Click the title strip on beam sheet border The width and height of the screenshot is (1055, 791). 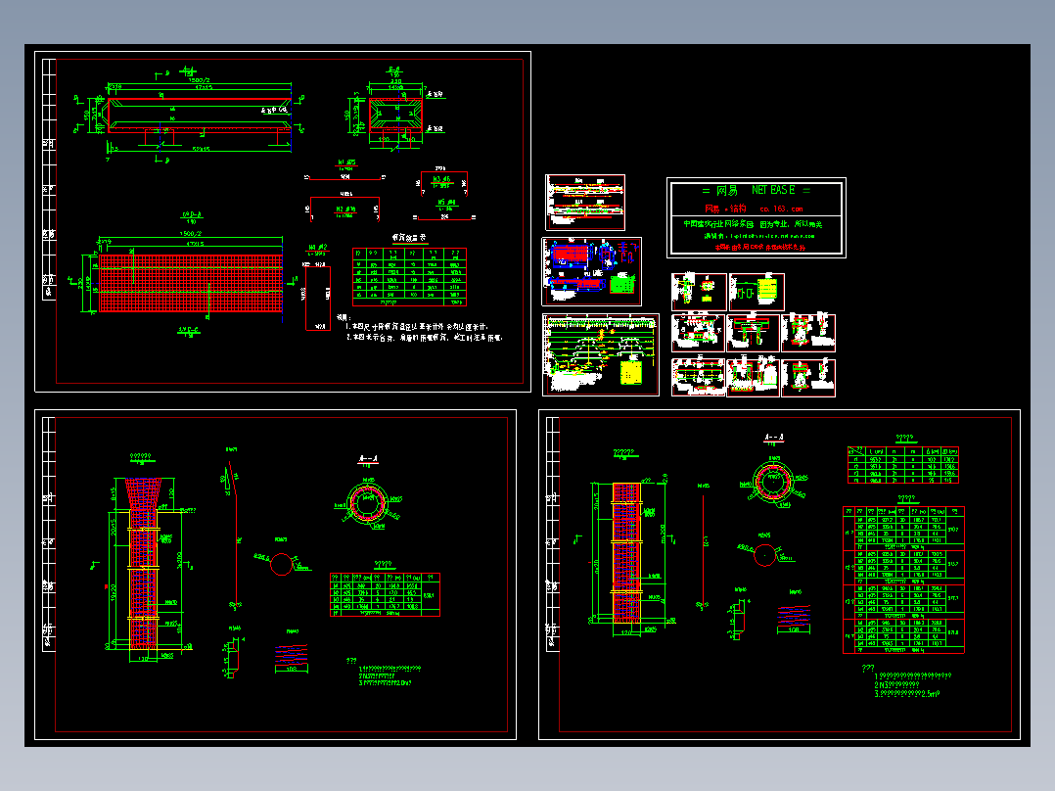tap(49, 179)
